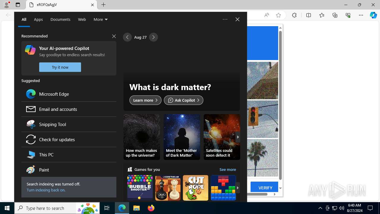380x214 pixels.
Task: Open Bubble Shooter HD game
Action: coord(140,188)
